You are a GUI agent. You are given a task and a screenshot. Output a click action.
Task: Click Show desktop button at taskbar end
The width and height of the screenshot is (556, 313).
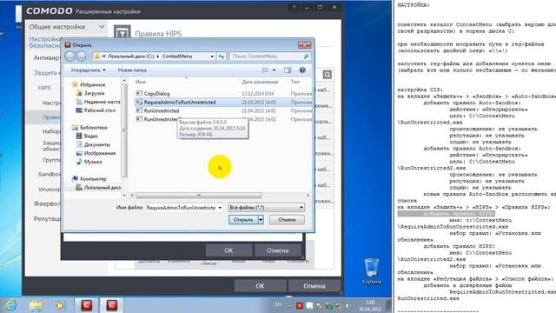(389, 305)
